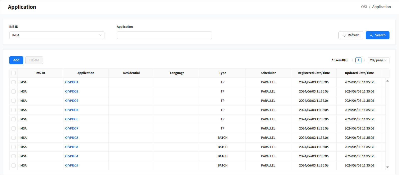Click the Refresh button
Screen dimensions: 399x175
click(x=350, y=35)
